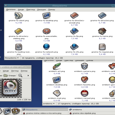Viewport: 115px width, 115px height.
Task: Open Преглед menu in filesystems window
Action: (30, 9)
